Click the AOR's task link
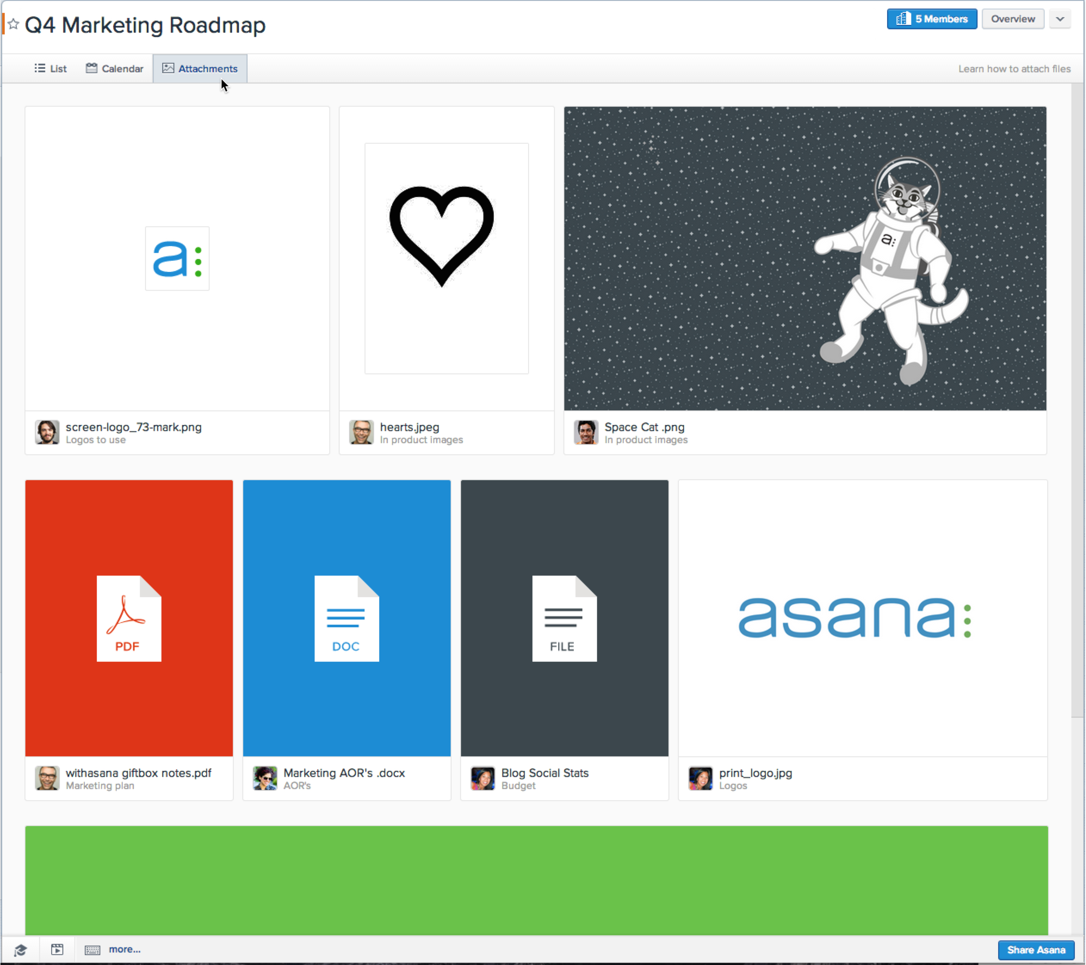The height and width of the screenshot is (965, 1086). point(297,786)
